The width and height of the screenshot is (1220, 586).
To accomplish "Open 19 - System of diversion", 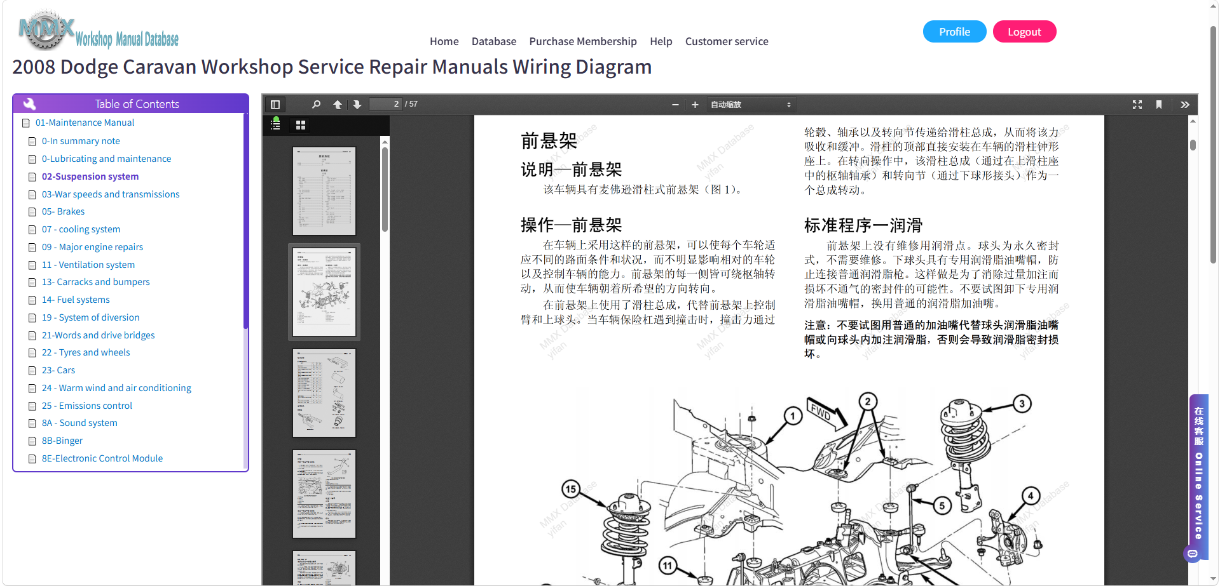I will 90,317.
